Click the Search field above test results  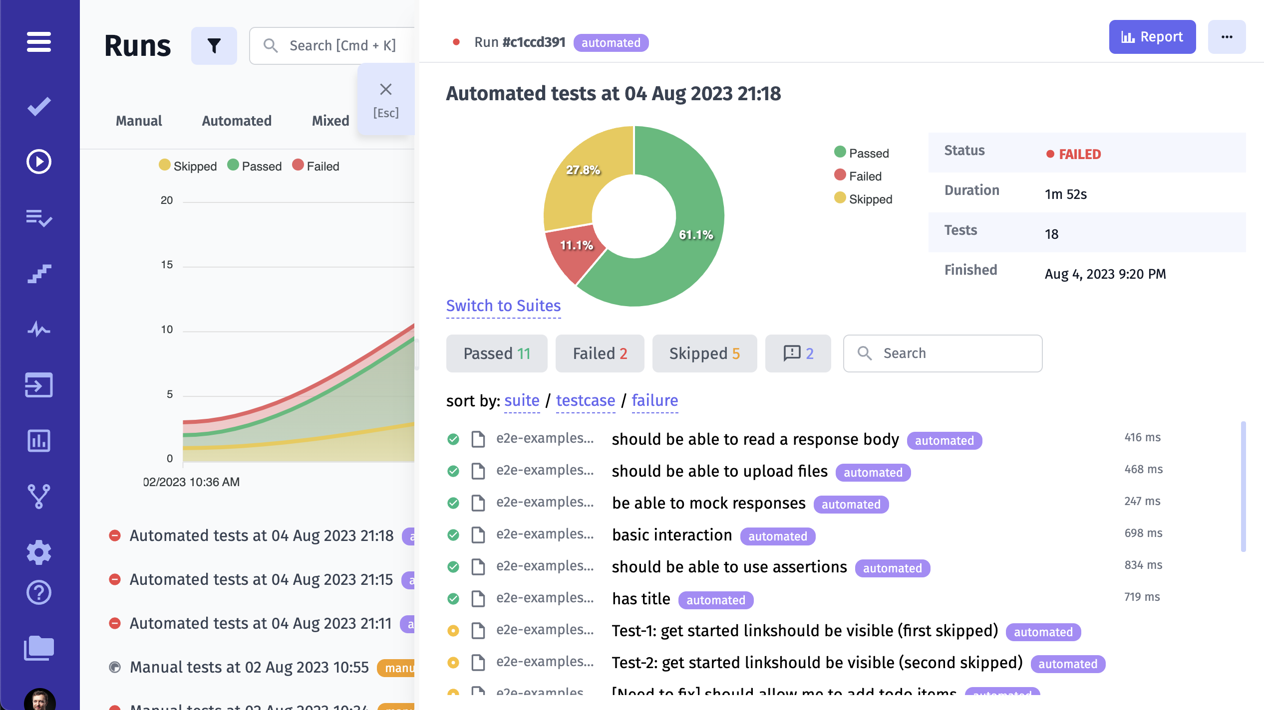click(x=942, y=353)
